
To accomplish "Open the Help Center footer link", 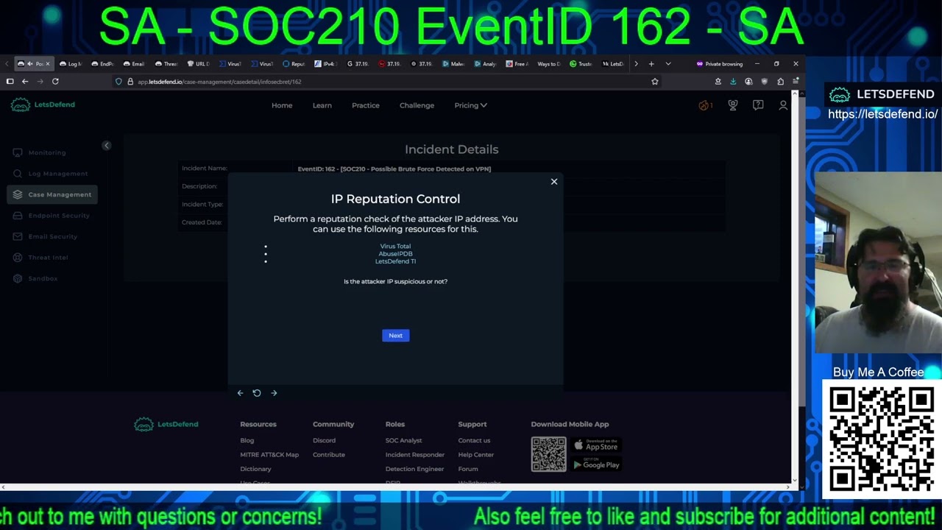I will 476,455.
